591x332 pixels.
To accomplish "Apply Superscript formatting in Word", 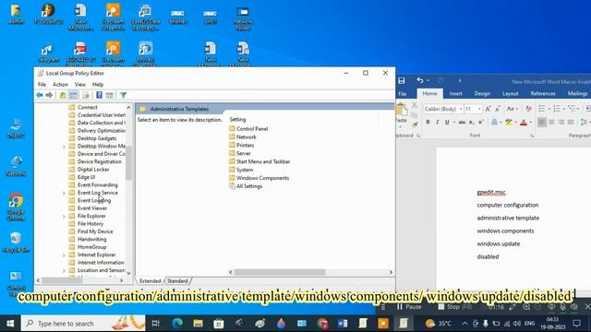I will 481,122.
